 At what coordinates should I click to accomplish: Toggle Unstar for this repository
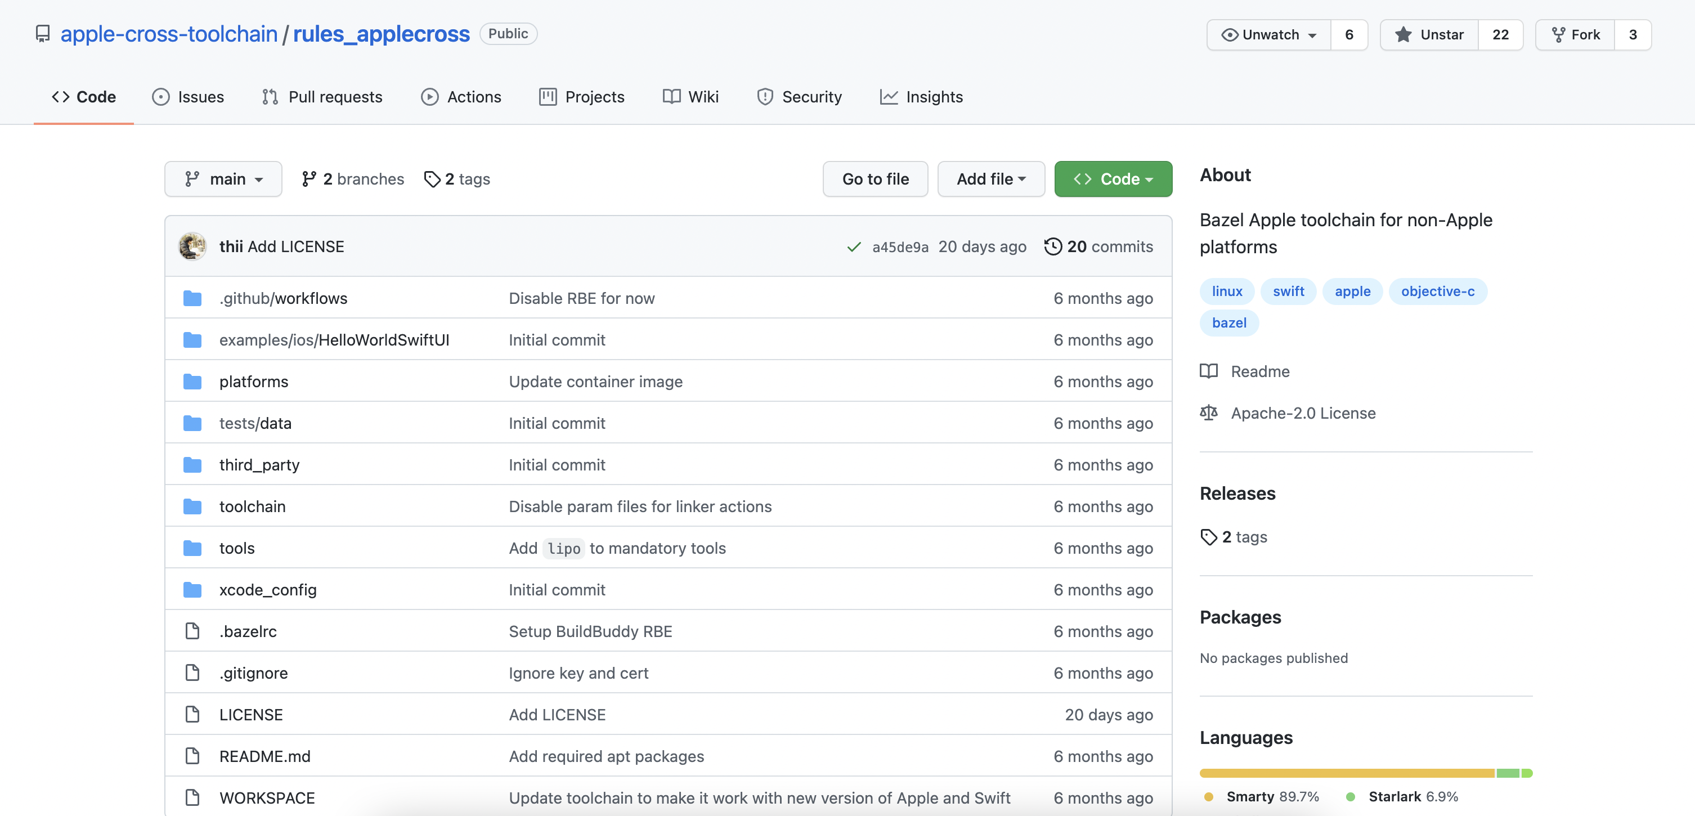1429,35
